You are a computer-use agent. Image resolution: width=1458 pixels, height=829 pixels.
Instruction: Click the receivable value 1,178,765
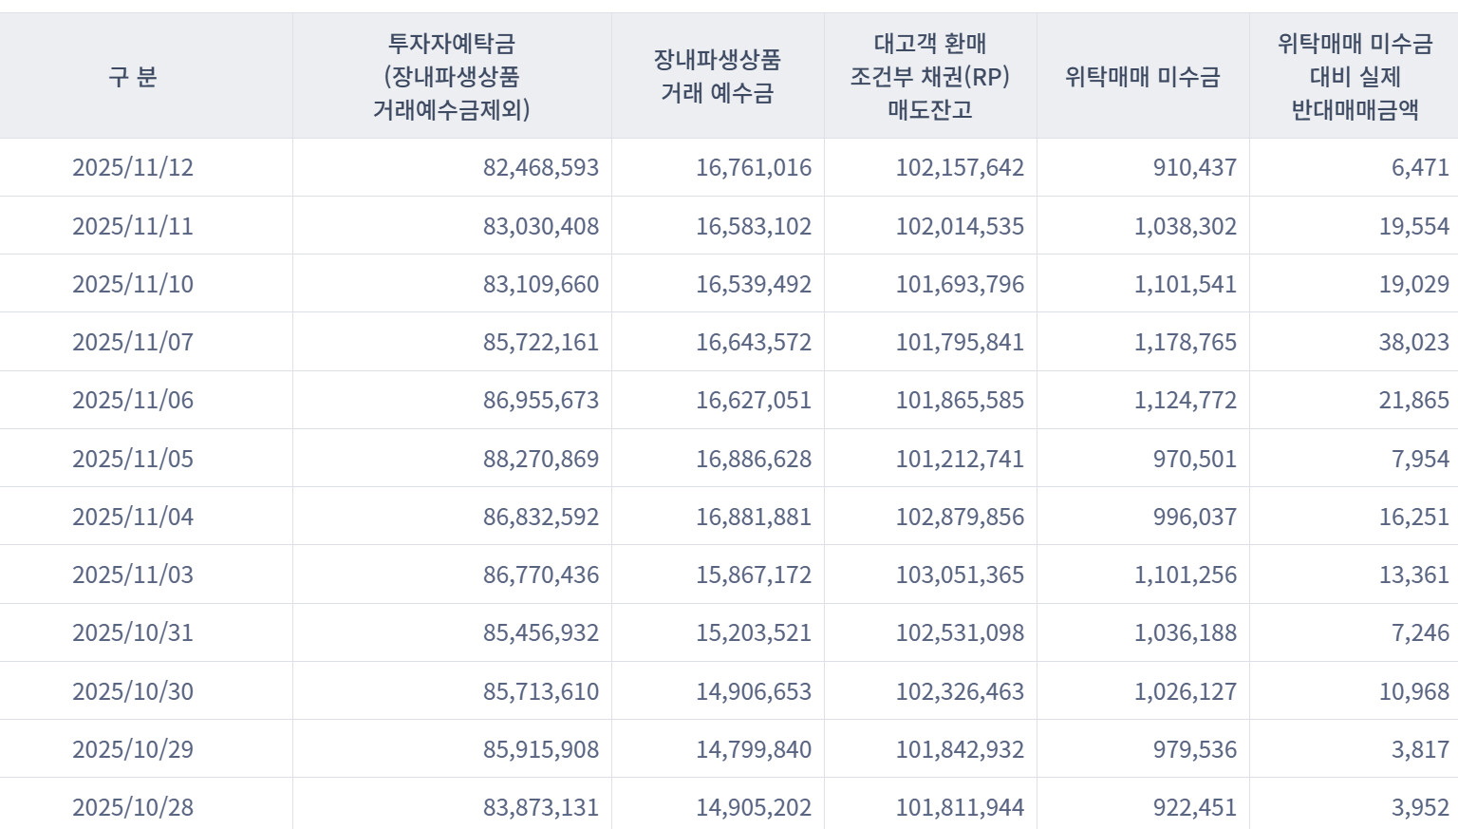point(1185,342)
